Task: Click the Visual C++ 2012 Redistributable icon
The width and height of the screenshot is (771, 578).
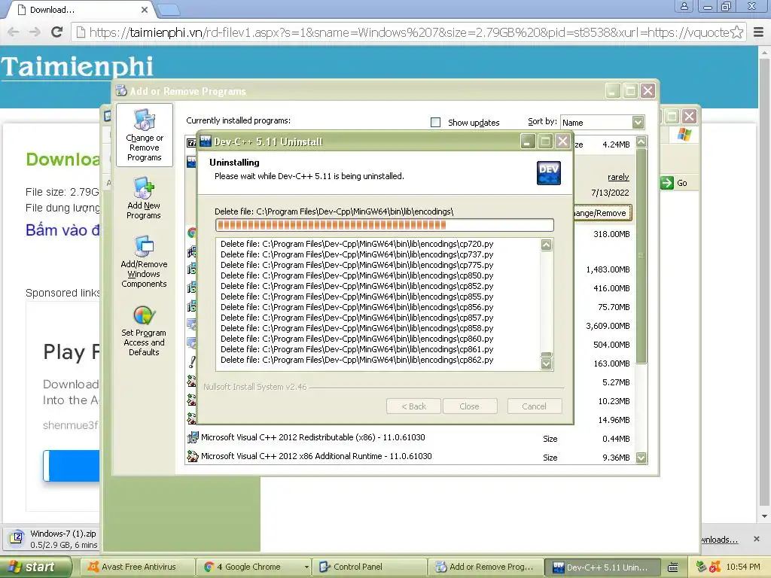Action: pyautogui.click(x=192, y=437)
